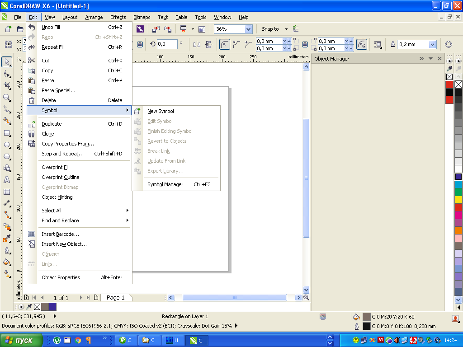This screenshot has width=463, height=347.
Task: Open Object Manager docker options triangle
Action: click(430, 58)
